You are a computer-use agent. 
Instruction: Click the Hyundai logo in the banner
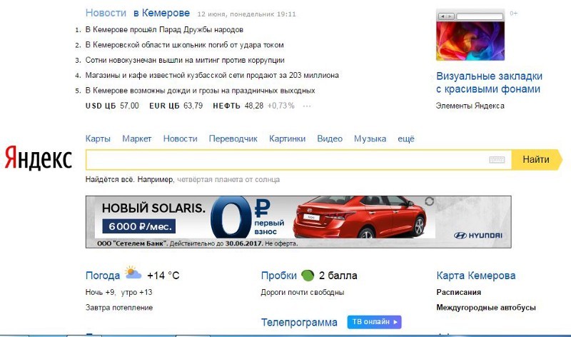tap(477, 235)
